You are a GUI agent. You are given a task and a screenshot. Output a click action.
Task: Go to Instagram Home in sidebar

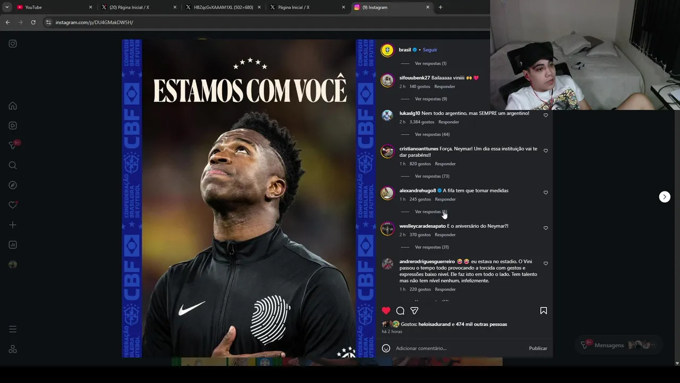(x=13, y=106)
